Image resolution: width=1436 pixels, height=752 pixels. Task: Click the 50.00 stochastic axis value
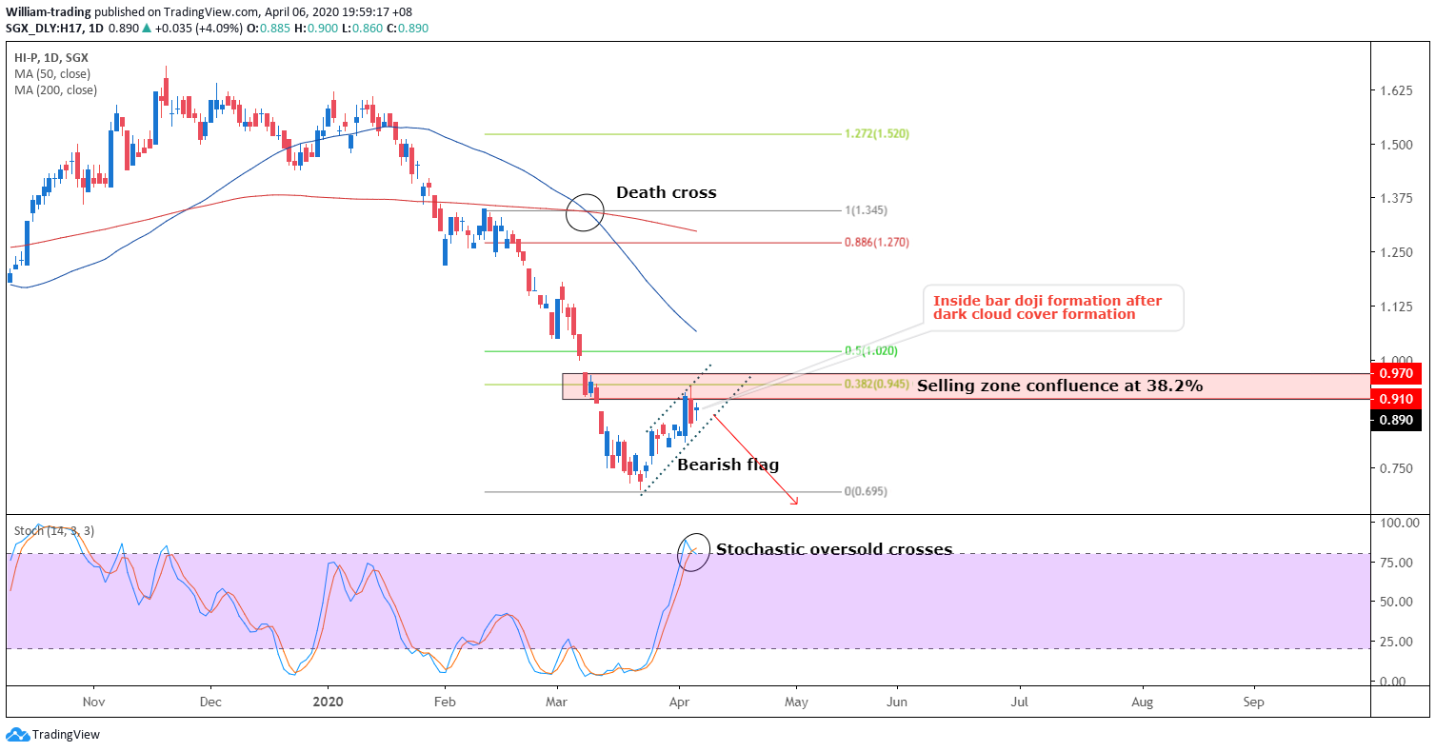coord(1397,602)
